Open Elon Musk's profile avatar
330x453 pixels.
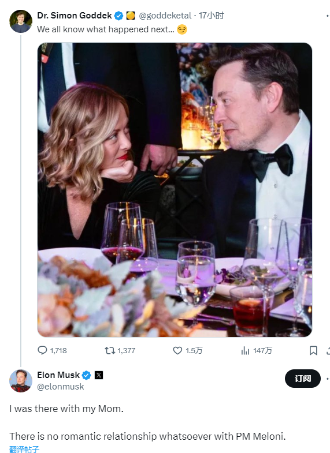click(21, 381)
